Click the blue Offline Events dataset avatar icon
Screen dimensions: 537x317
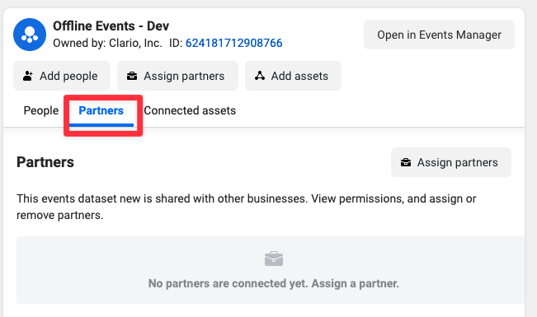point(30,35)
